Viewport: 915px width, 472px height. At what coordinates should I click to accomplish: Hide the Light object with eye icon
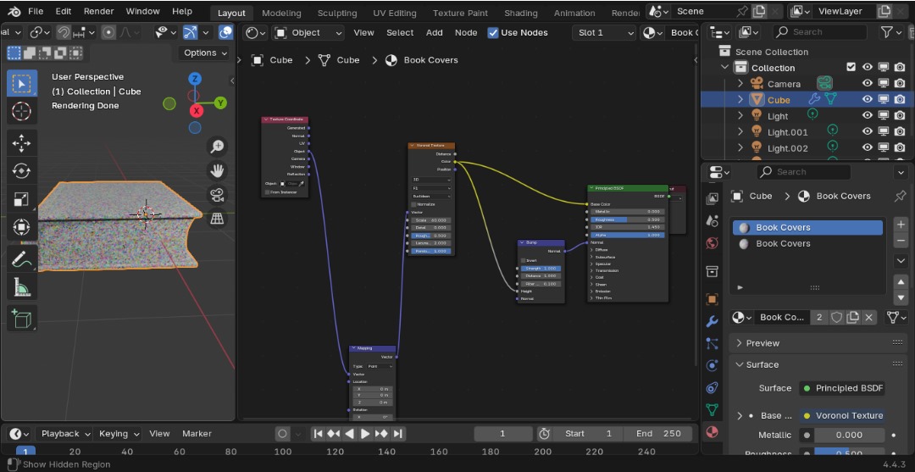[868, 115]
